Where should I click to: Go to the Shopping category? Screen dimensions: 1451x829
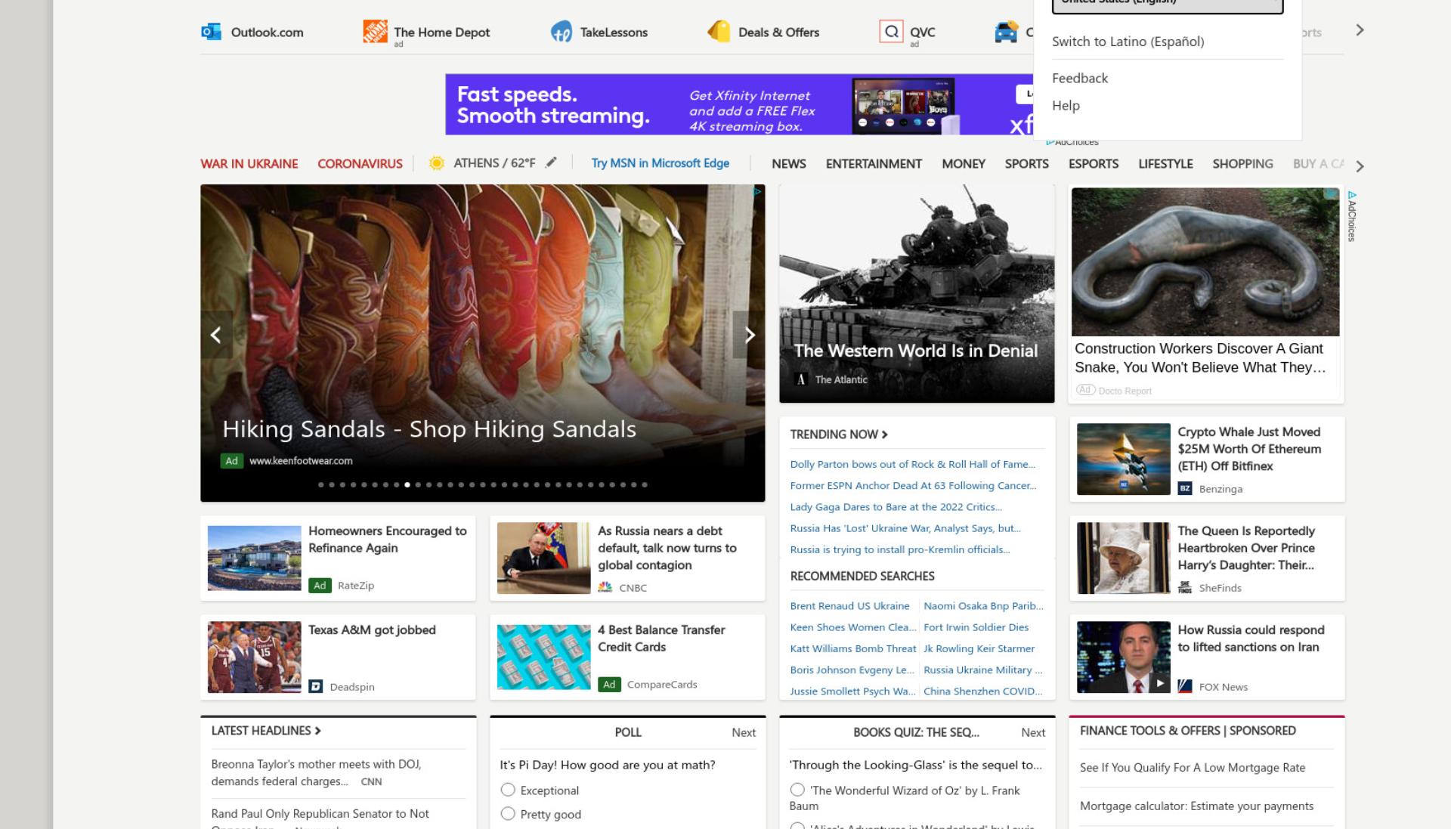[1242, 164]
